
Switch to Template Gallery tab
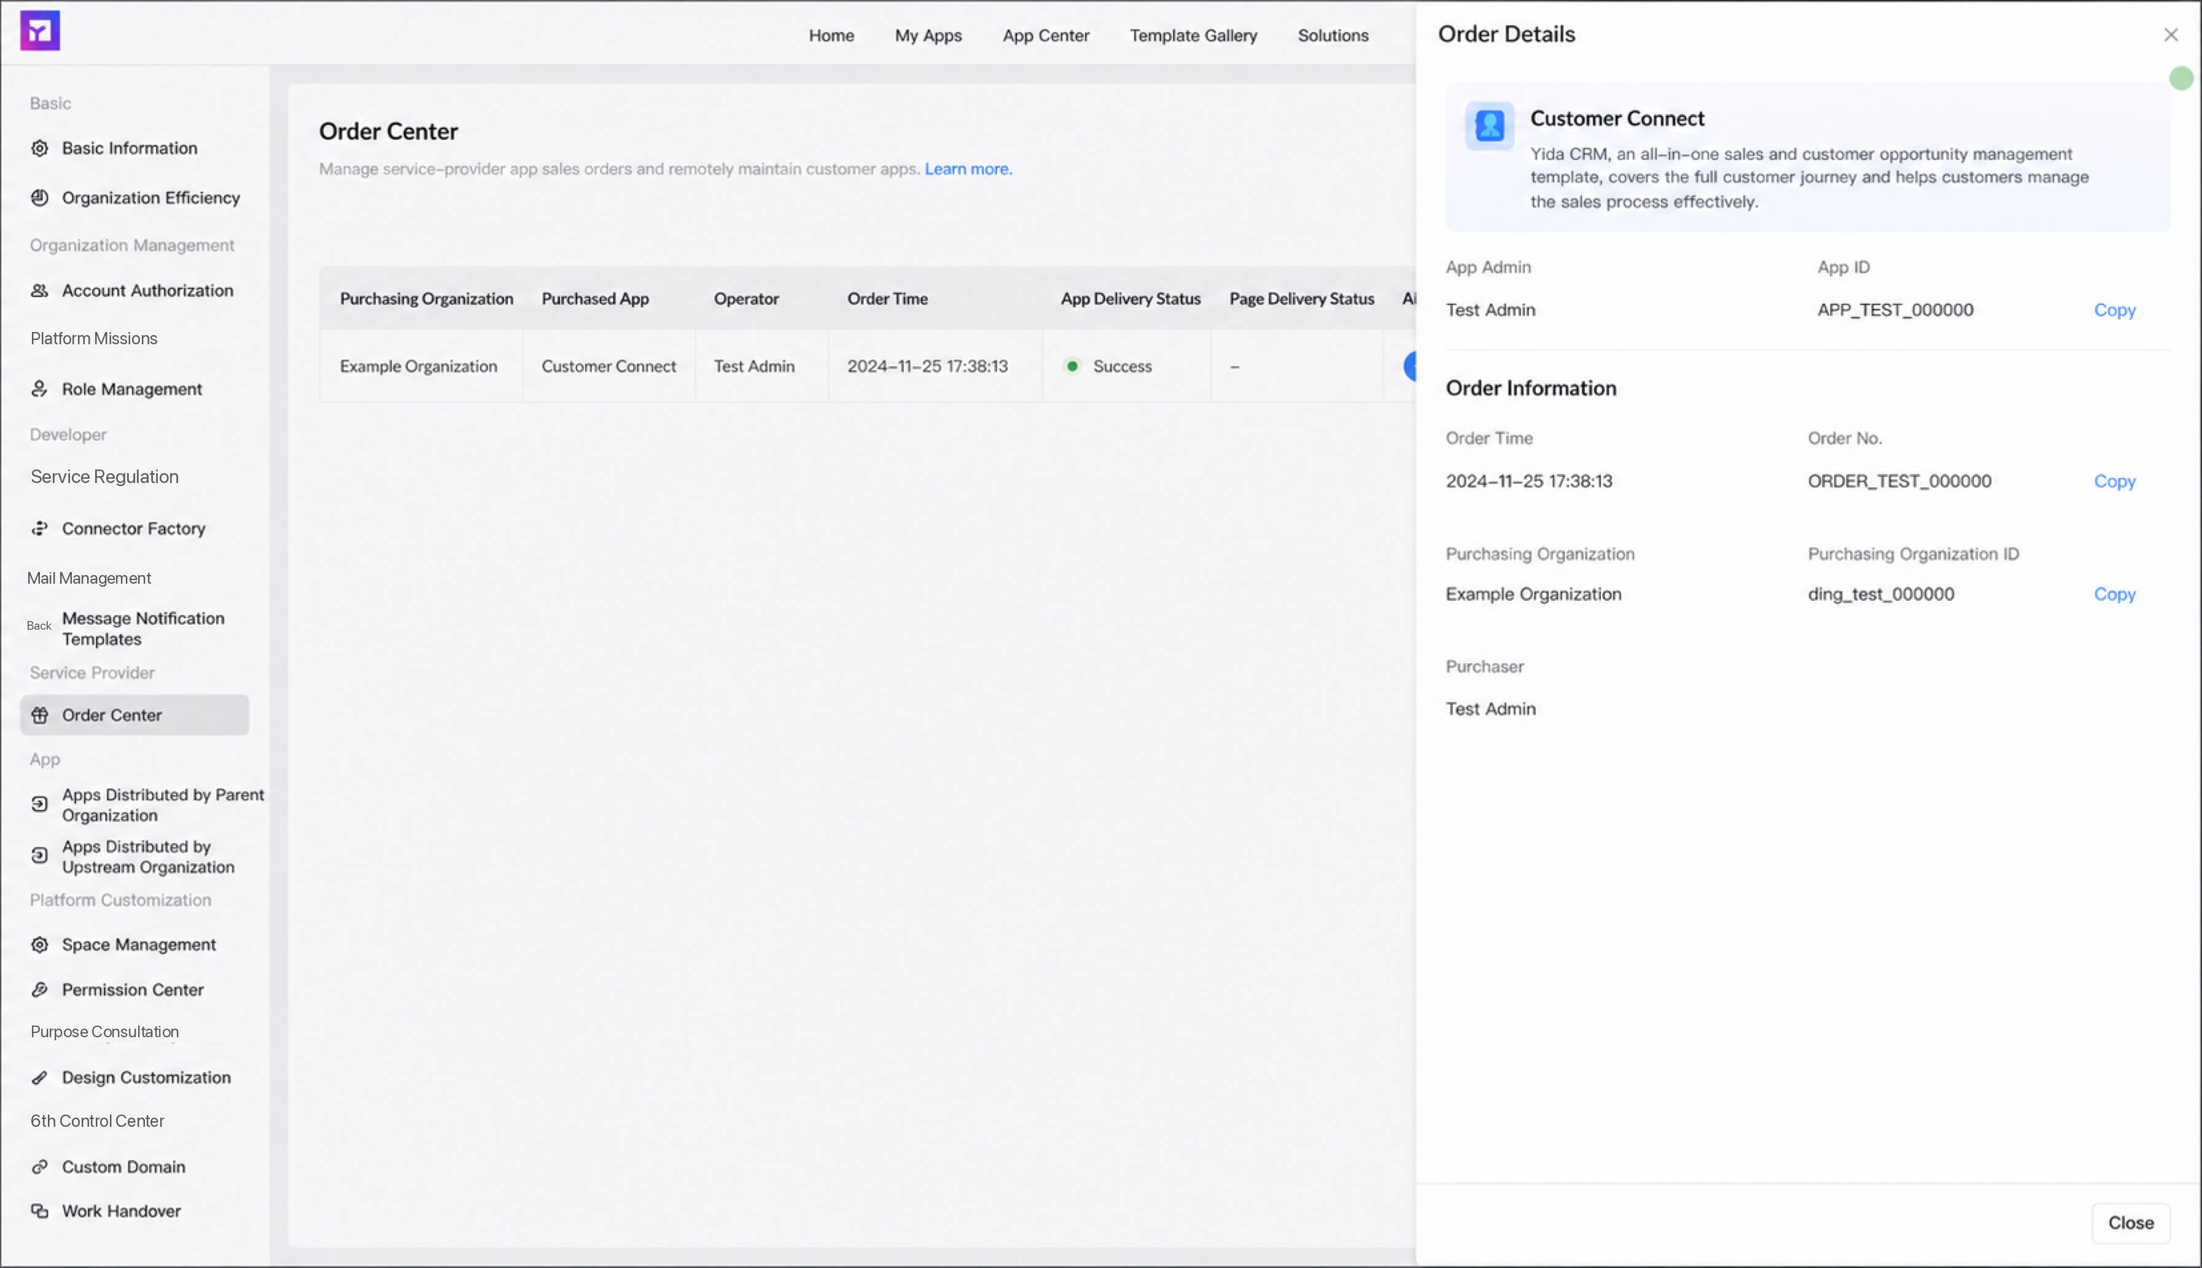[1193, 36]
